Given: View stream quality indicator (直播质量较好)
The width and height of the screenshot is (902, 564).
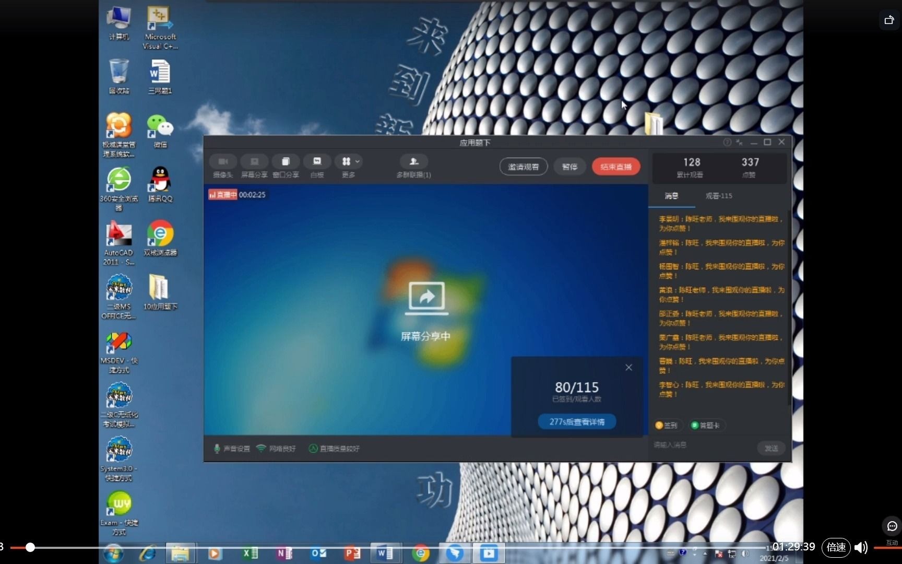Looking at the screenshot, I should (334, 449).
